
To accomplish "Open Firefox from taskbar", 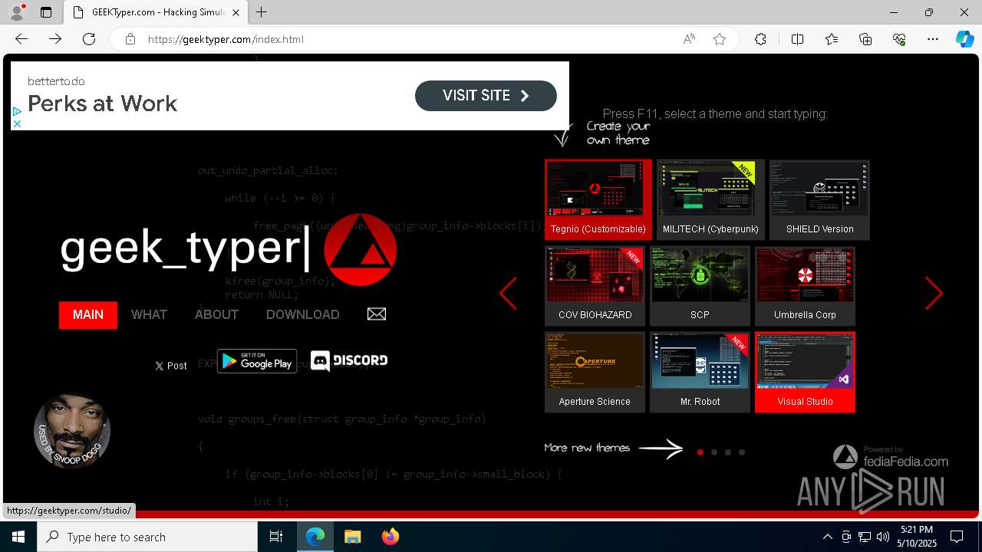I will point(390,537).
